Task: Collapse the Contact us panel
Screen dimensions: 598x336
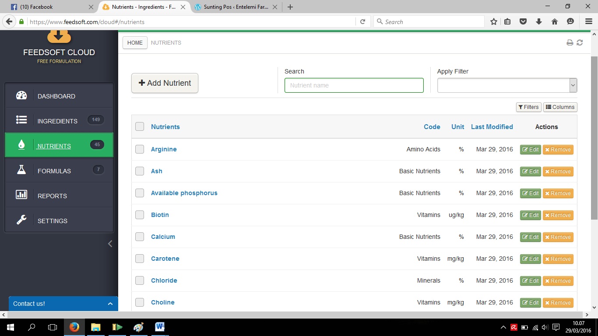Action: tap(110, 304)
